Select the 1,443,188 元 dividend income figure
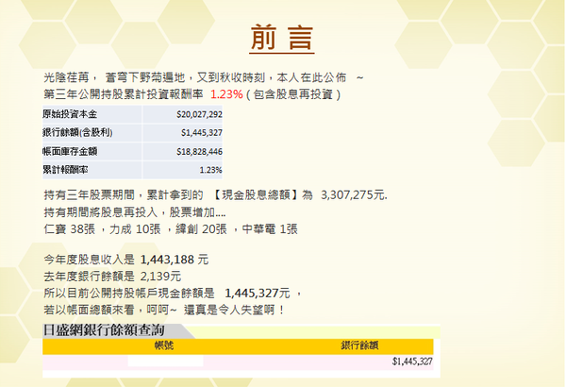Screen dimensions: 566x387 [174, 259]
